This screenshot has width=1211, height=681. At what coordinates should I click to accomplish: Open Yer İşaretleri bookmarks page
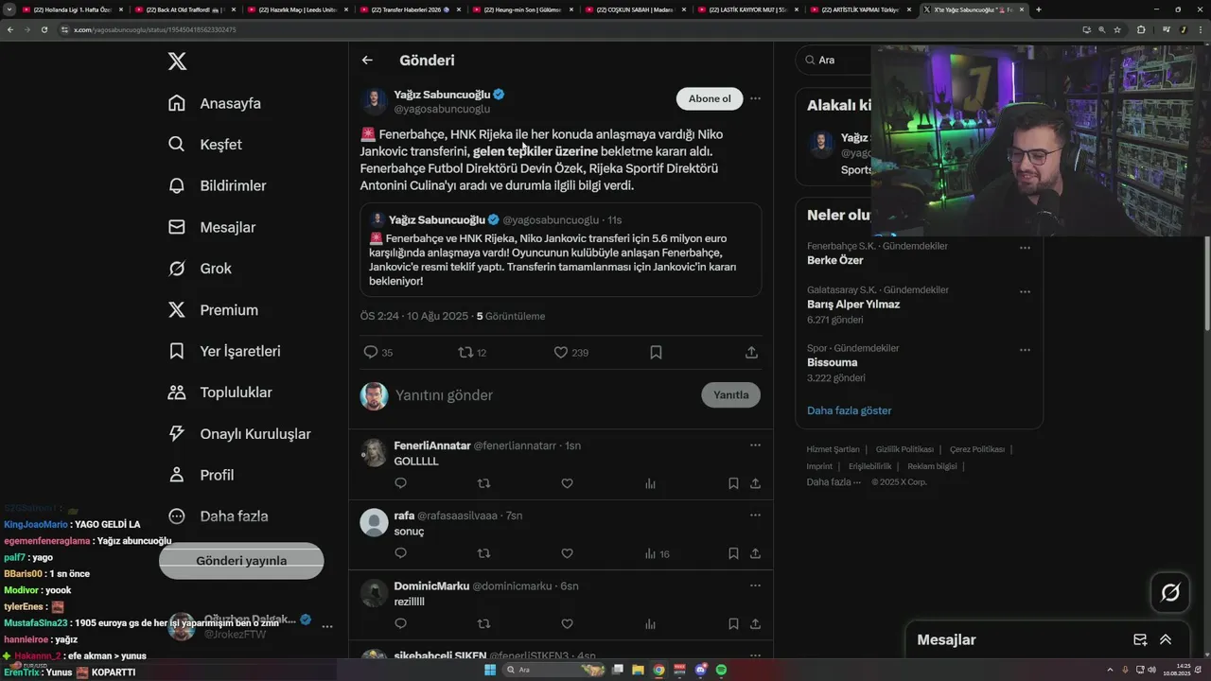(x=223, y=351)
